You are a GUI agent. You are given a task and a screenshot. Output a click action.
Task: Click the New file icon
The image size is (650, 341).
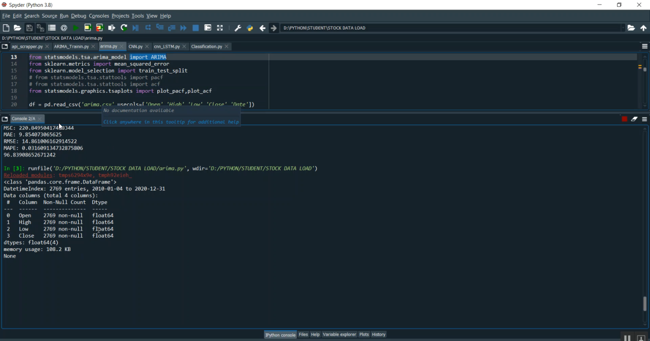pos(6,28)
